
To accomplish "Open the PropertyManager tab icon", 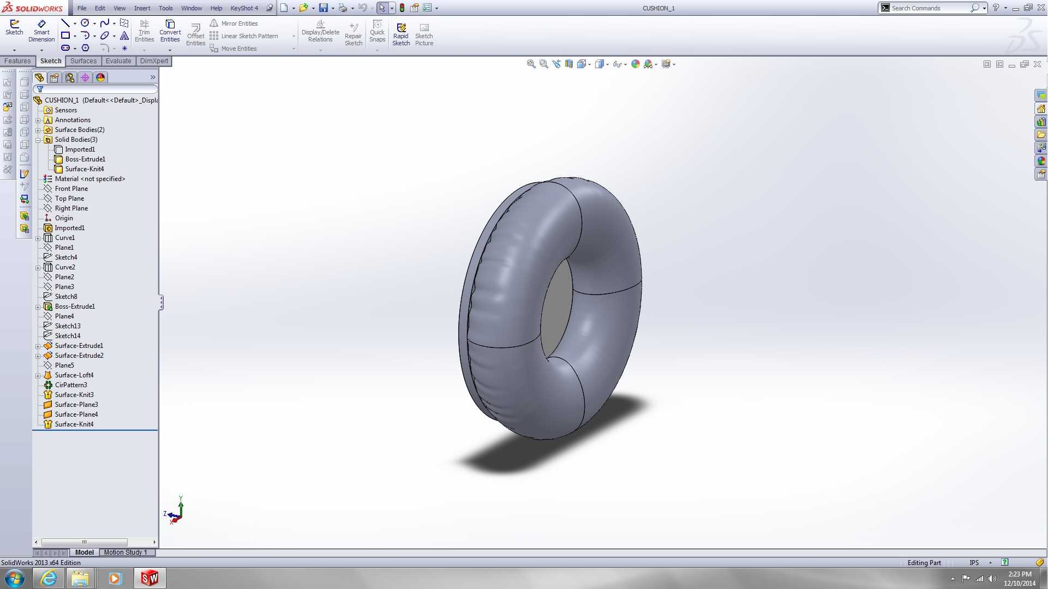I will 55,77.
